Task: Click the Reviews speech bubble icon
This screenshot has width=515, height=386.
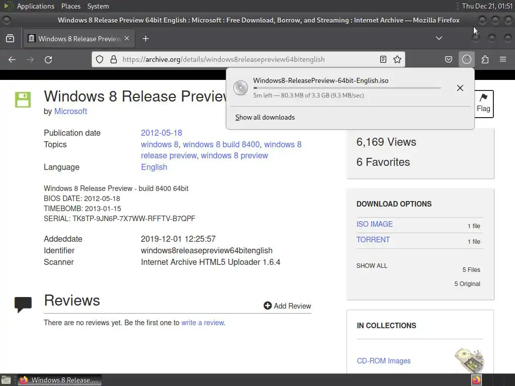Action: (23, 305)
